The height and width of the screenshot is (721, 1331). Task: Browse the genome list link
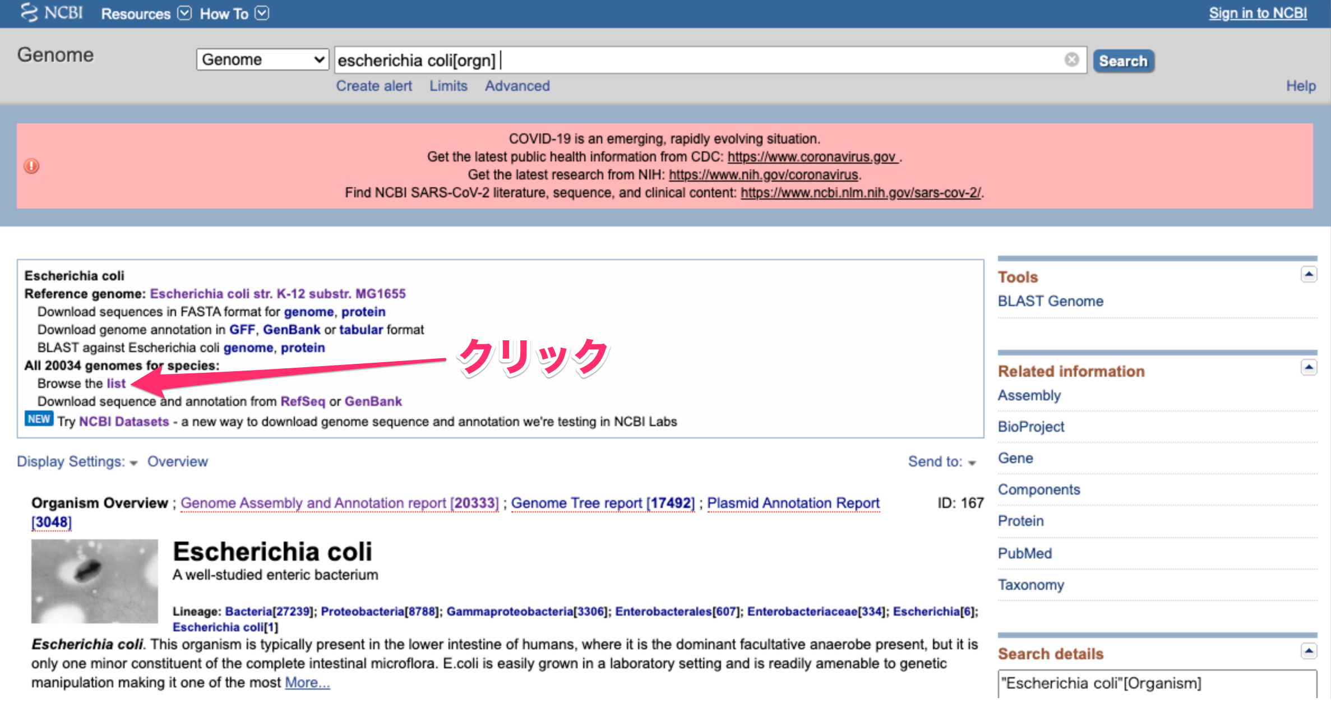pyautogui.click(x=116, y=383)
